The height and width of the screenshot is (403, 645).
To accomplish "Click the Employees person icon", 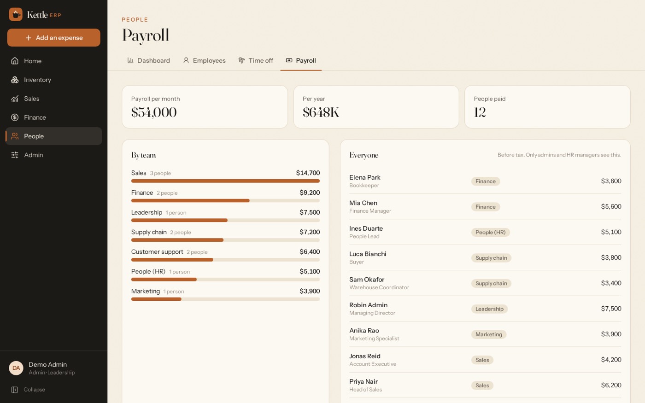I will [186, 60].
